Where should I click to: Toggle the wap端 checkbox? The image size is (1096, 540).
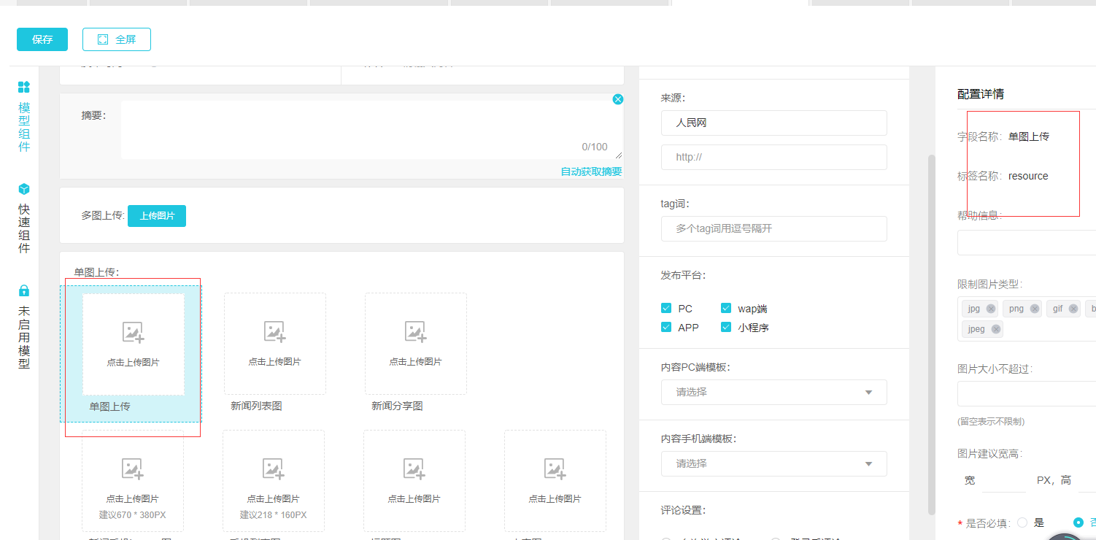pos(726,309)
